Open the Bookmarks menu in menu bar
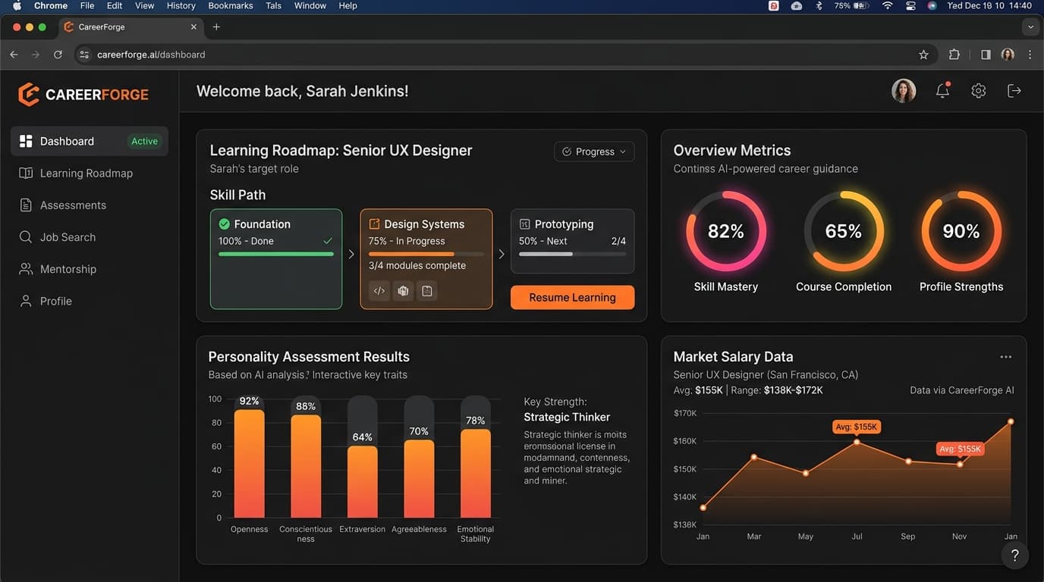Screen dimensions: 1044x582 click(231, 5)
